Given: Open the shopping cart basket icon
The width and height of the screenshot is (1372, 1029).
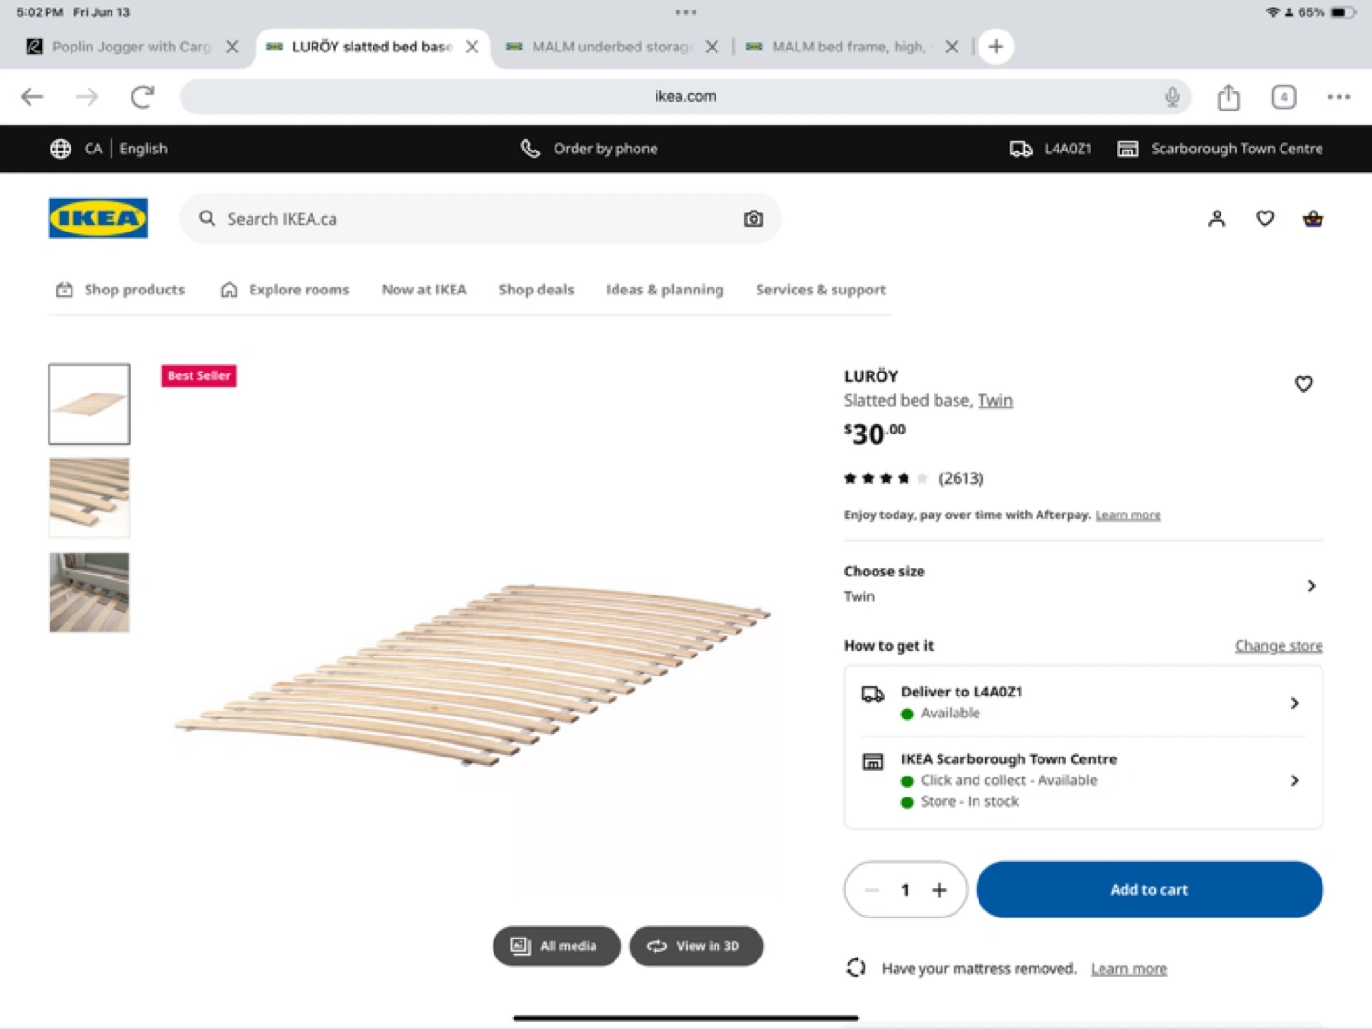Looking at the screenshot, I should 1313,218.
